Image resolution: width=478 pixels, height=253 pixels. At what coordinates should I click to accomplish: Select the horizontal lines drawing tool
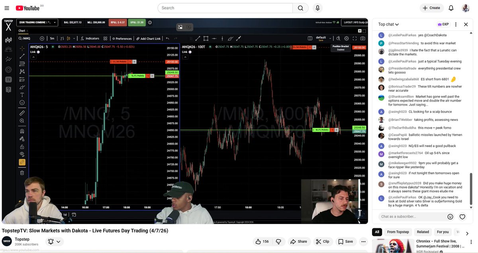[22, 64]
